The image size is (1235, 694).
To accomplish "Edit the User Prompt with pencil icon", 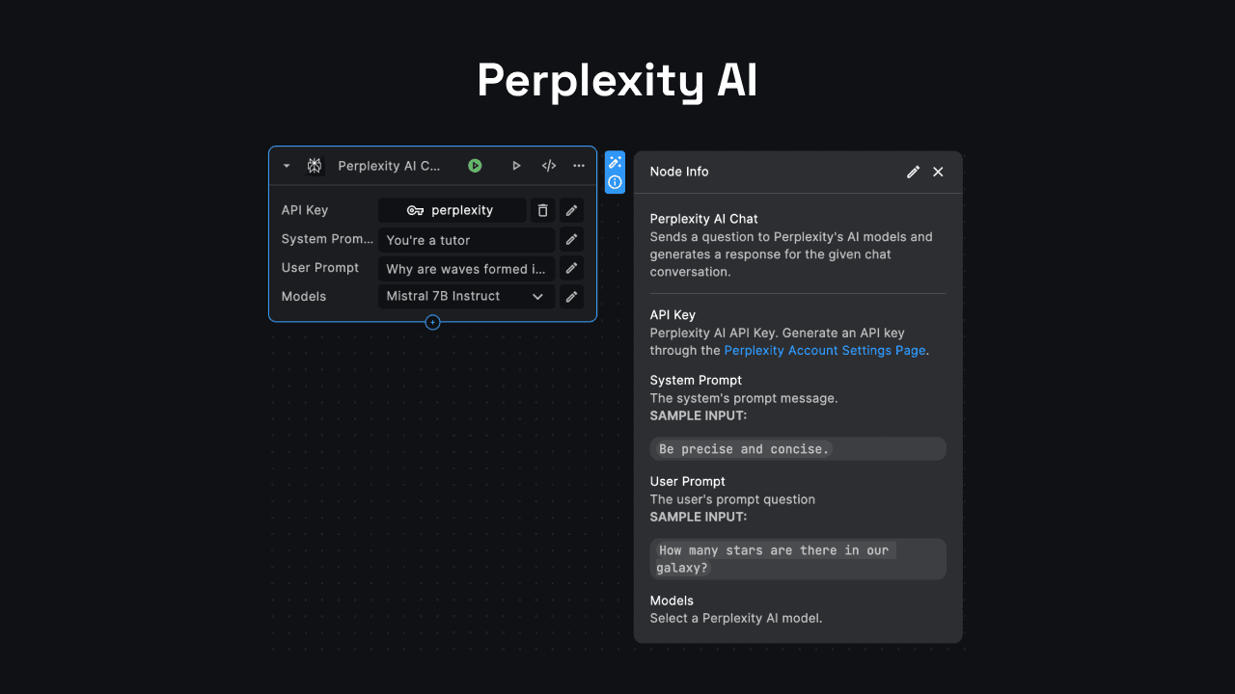I will (x=571, y=268).
